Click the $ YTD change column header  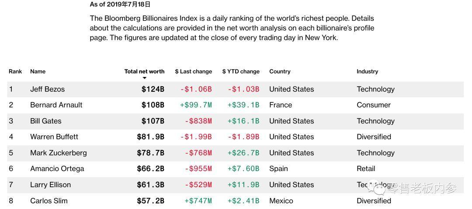click(x=240, y=71)
